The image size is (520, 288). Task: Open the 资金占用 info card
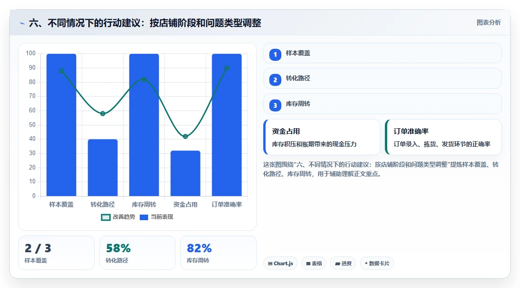click(322, 137)
